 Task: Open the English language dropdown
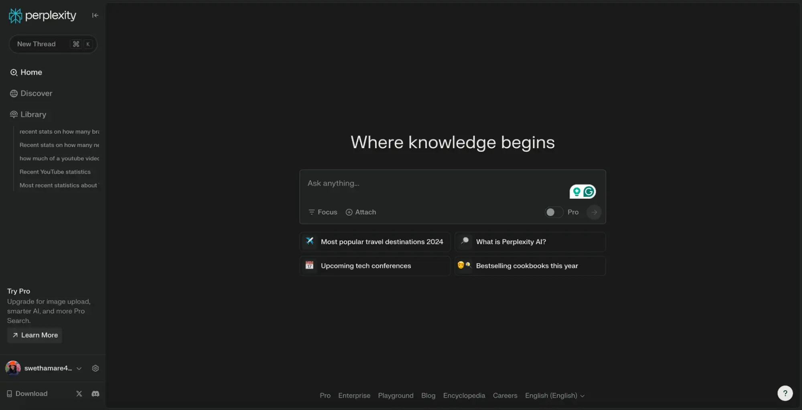click(554, 396)
